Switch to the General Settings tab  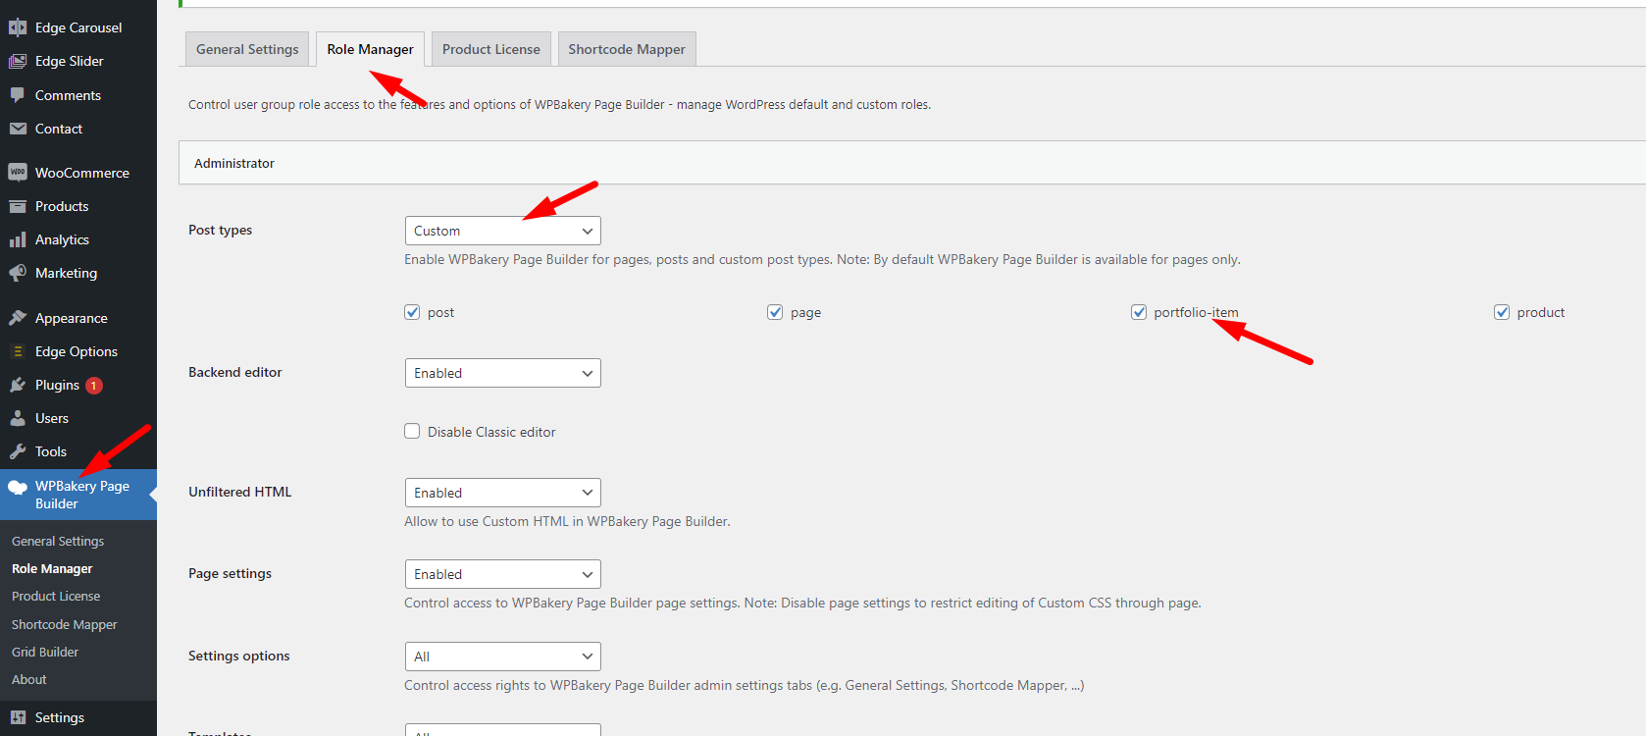tap(247, 49)
